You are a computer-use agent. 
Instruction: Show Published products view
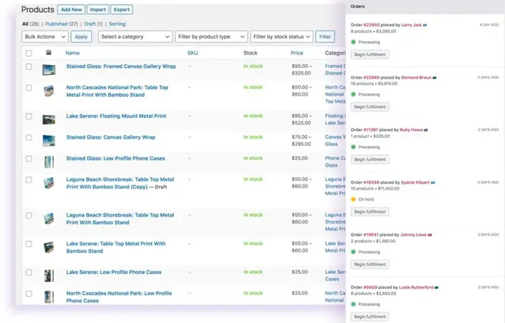pyautogui.click(x=57, y=24)
